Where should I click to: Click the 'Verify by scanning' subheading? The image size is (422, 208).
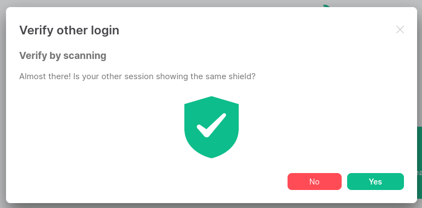[x=63, y=56]
